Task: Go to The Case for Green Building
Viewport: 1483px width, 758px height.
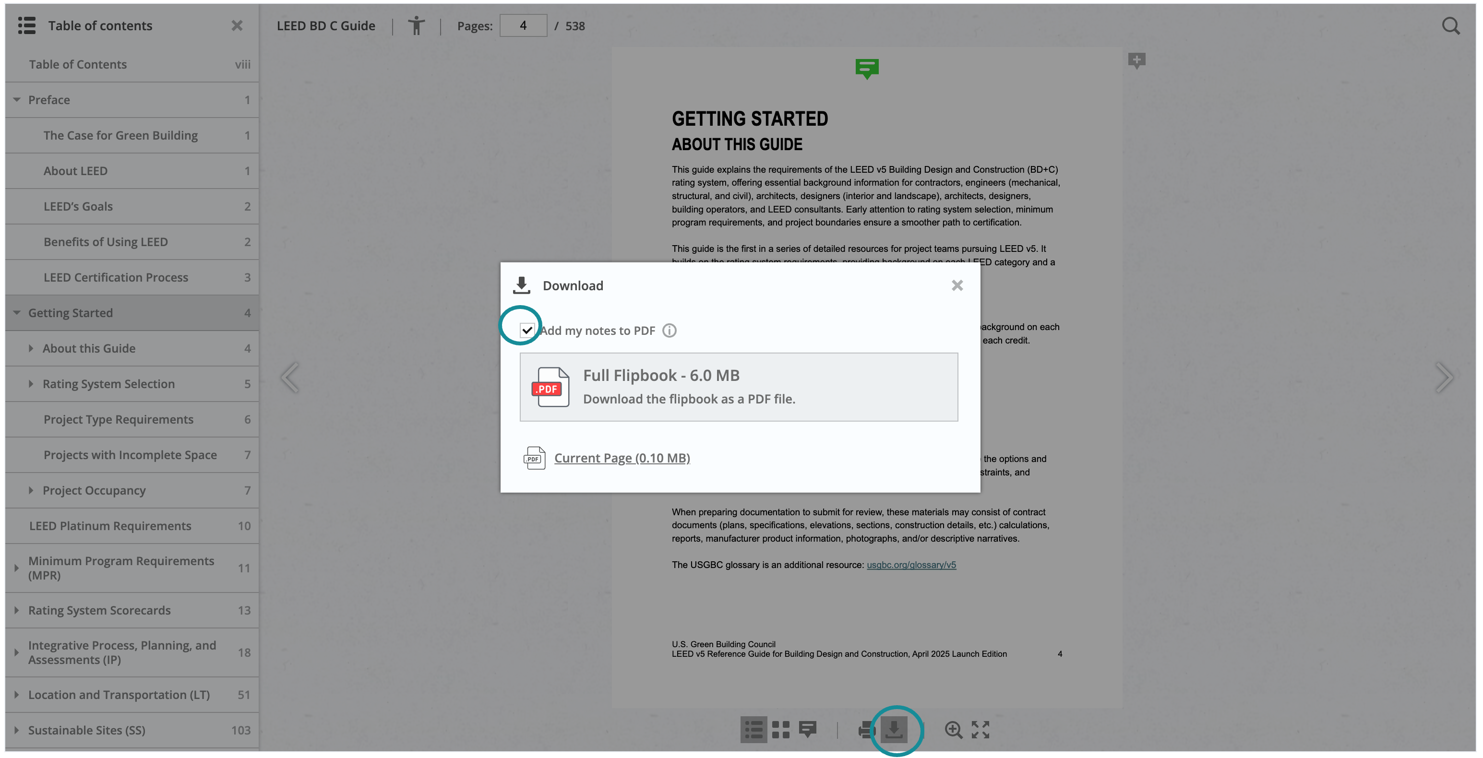Action: pos(132,135)
